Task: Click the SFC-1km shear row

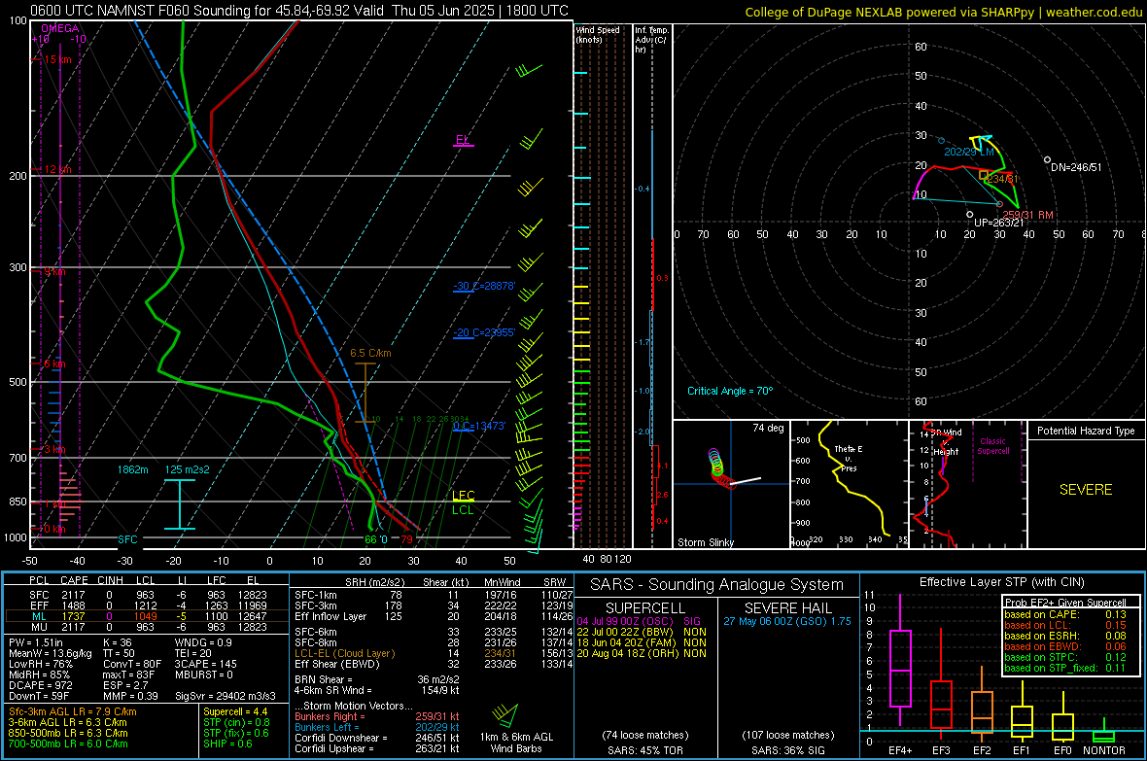Action: 434,596
